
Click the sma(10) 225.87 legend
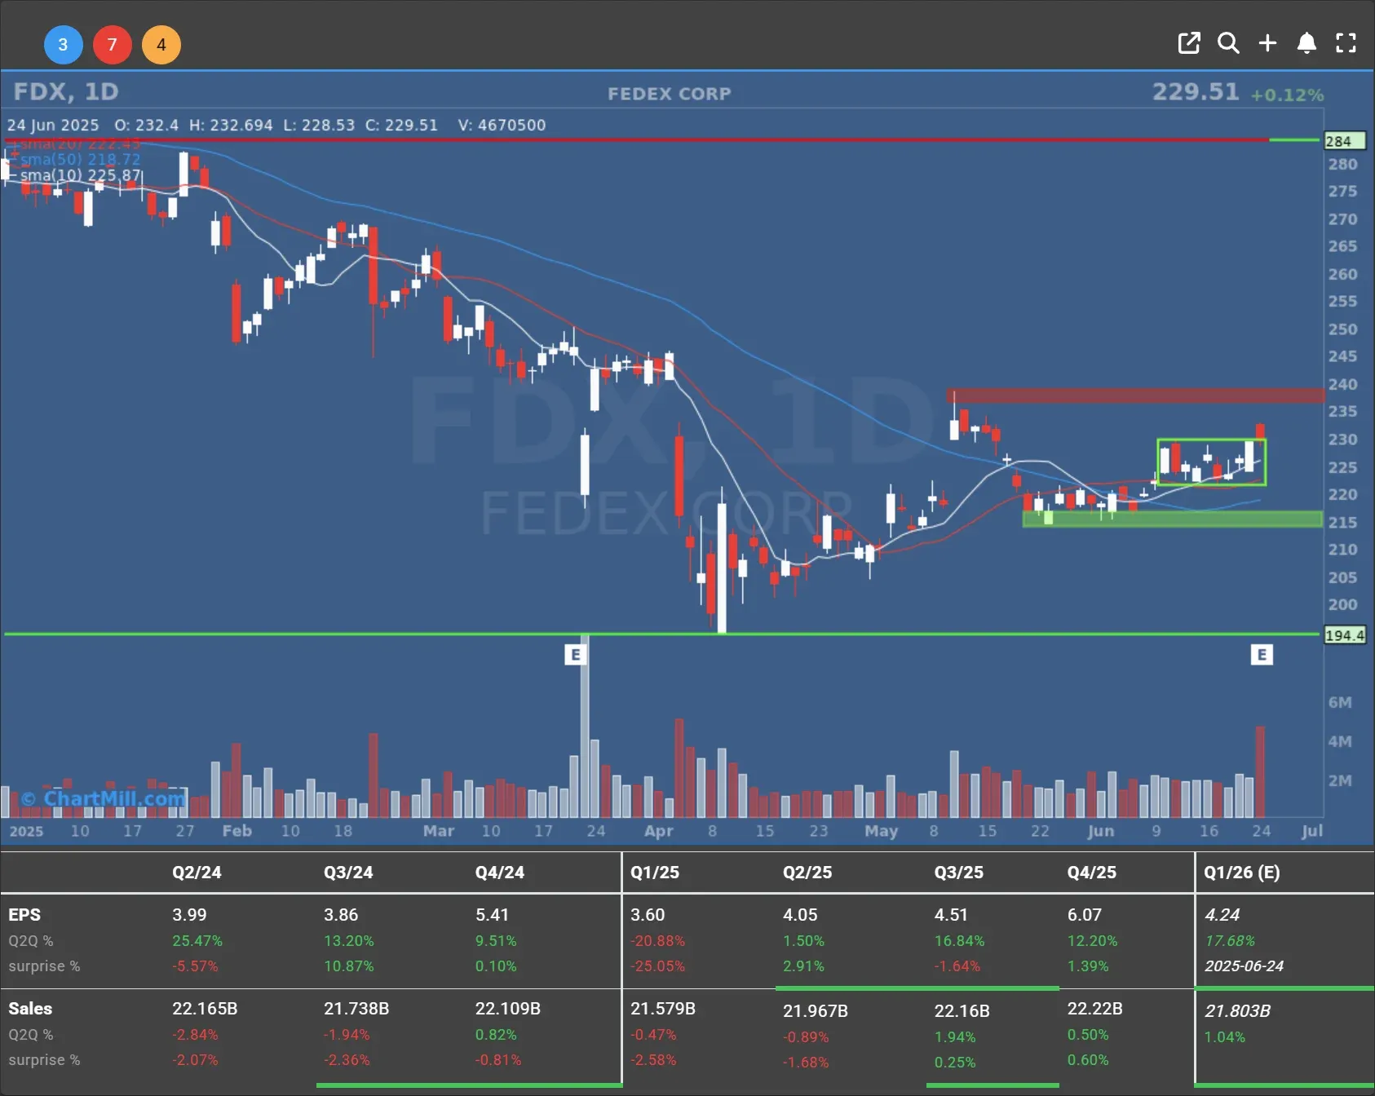[80, 175]
